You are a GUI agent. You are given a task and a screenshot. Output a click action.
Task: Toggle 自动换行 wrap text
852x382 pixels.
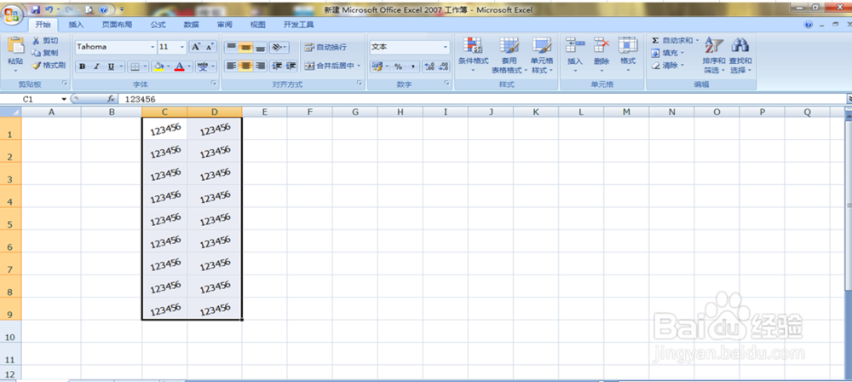pyautogui.click(x=326, y=47)
